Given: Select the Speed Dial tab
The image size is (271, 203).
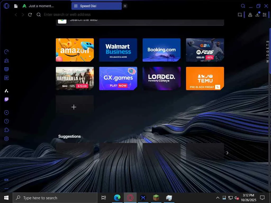Looking at the screenshot, I should [96, 6].
